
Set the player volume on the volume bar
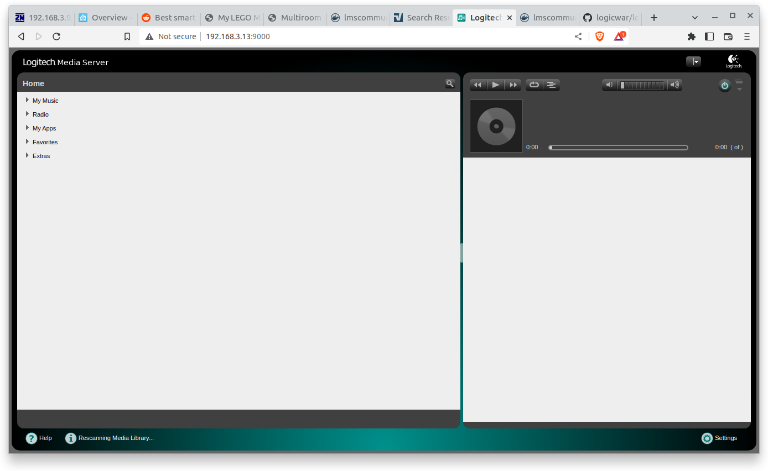642,85
